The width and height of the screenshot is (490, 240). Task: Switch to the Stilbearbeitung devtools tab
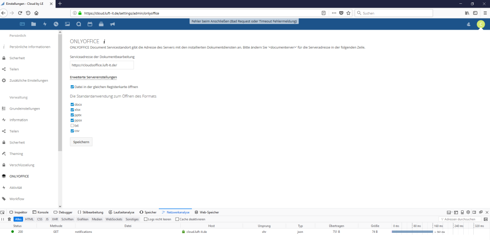[90, 212]
